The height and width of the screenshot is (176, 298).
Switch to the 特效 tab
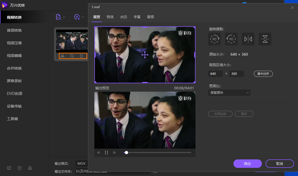[x=110, y=17]
